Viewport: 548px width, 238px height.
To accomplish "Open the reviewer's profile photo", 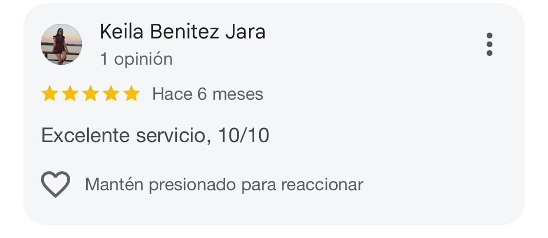I will pos(61,44).
